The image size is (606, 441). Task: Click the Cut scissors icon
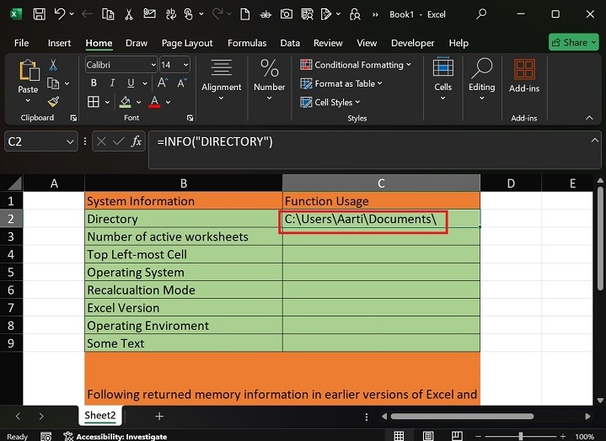53,65
